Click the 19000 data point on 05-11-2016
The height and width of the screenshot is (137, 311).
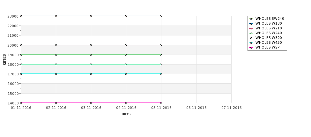[161, 55]
